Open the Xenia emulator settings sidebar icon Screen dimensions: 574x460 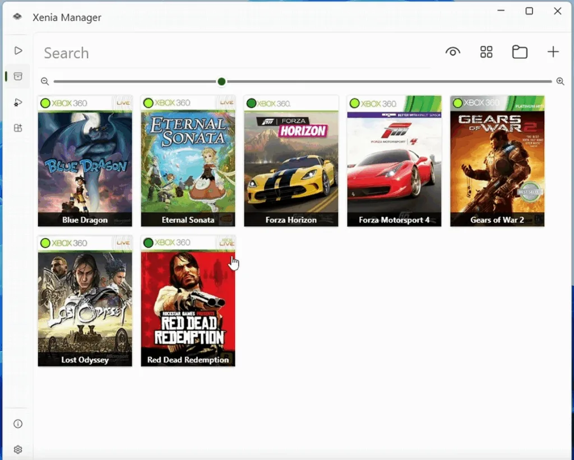[x=18, y=103]
